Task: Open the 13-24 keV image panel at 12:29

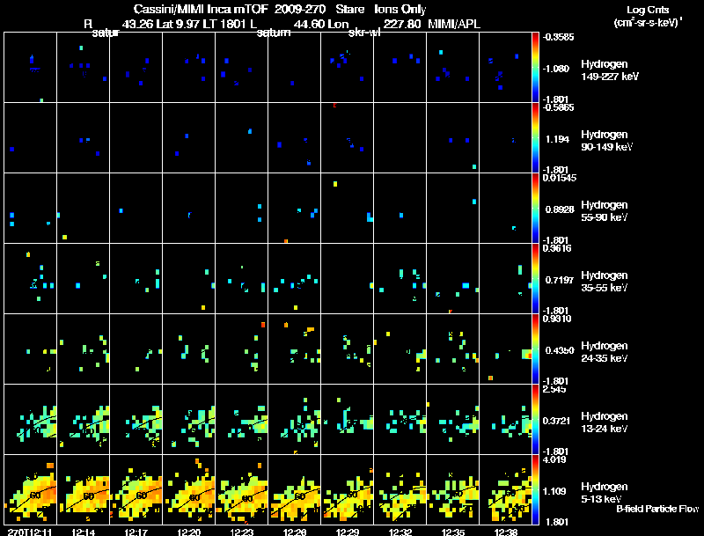Action: pyautogui.click(x=347, y=419)
